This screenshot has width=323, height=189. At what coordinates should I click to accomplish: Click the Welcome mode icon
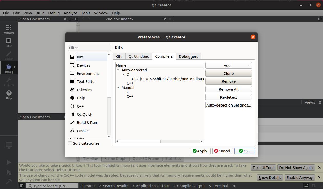[x=9, y=29]
